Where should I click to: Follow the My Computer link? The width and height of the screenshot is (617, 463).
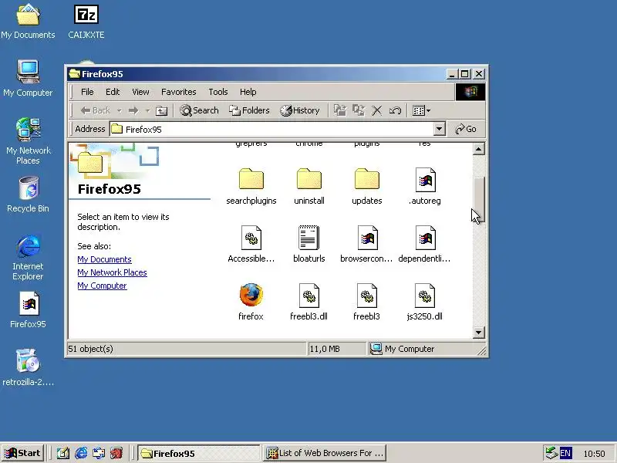(x=102, y=286)
